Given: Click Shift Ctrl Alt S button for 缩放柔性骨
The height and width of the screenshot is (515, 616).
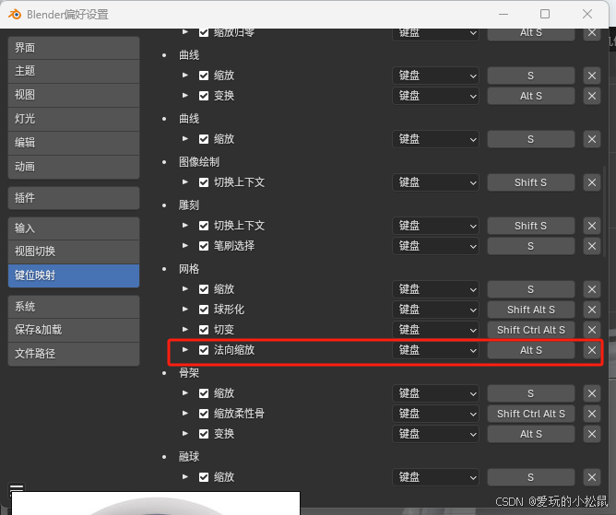Looking at the screenshot, I should click(x=531, y=414).
